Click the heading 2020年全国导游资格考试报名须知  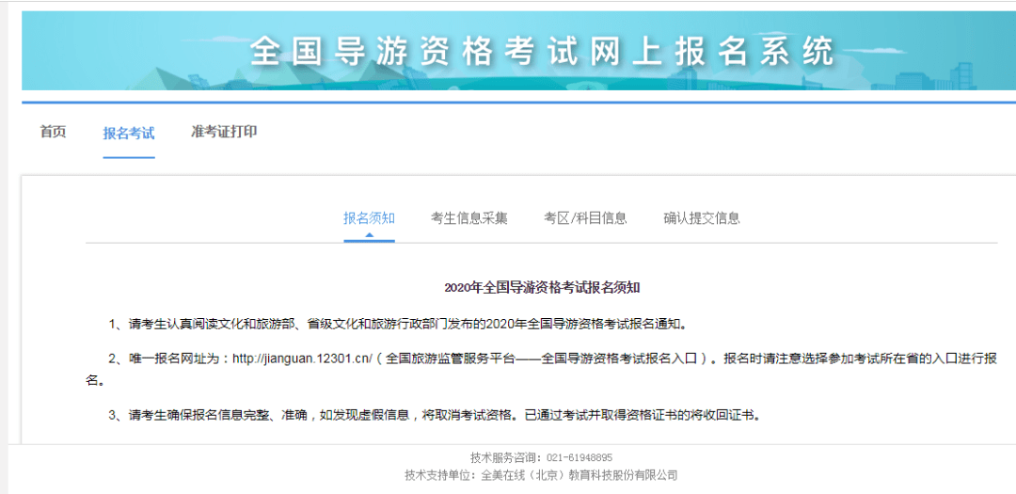tap(543, 288)
